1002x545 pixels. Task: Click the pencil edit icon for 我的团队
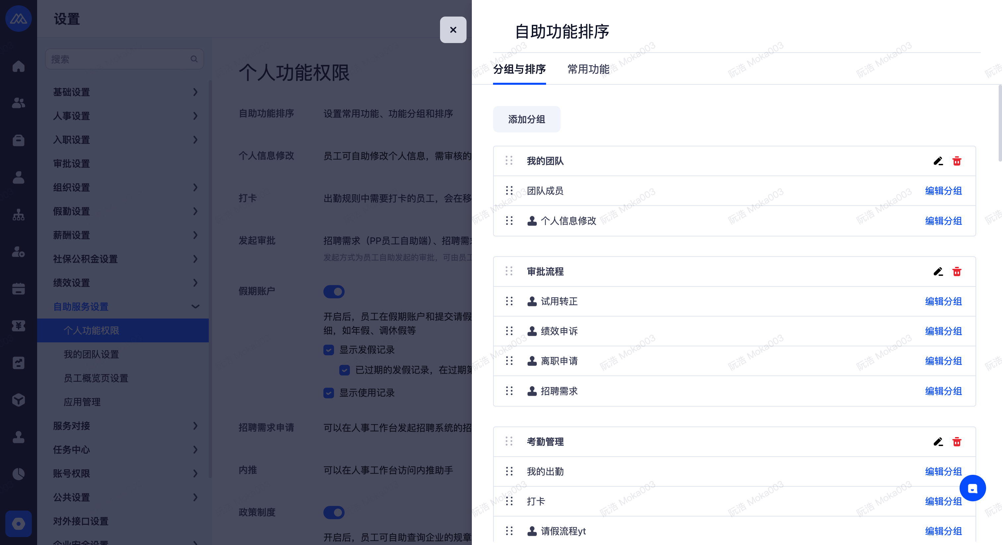click(x=938, y=161)
